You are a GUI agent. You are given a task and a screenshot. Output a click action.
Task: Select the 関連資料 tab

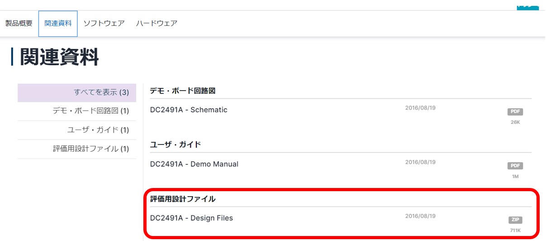click(58, 24)
